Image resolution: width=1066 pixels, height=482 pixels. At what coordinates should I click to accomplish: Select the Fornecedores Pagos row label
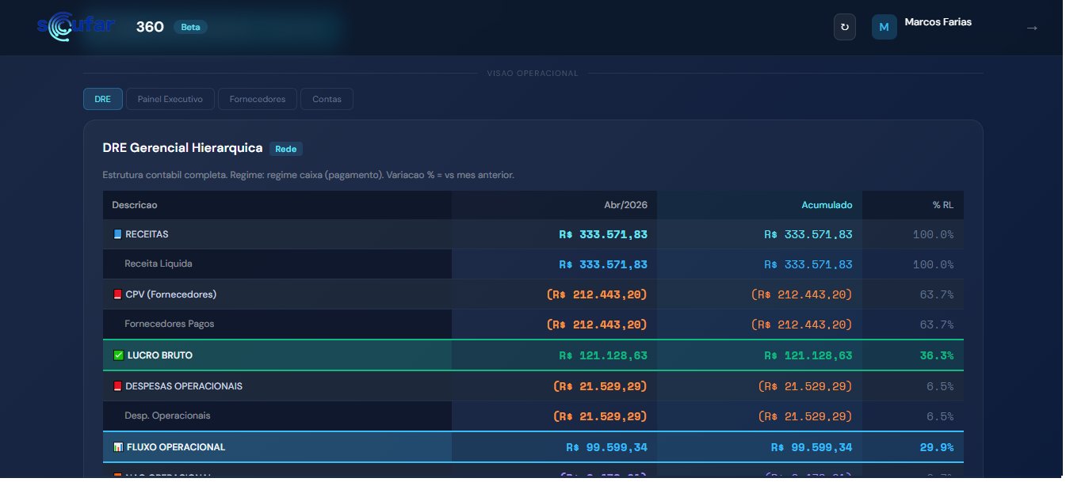[x=170, y=324]
